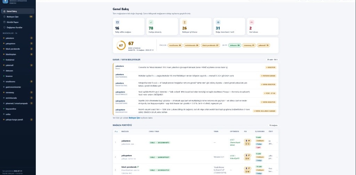The image size is (356, 175).
Task: Click the sevimburada 58 priority chip
Action: 192,45
